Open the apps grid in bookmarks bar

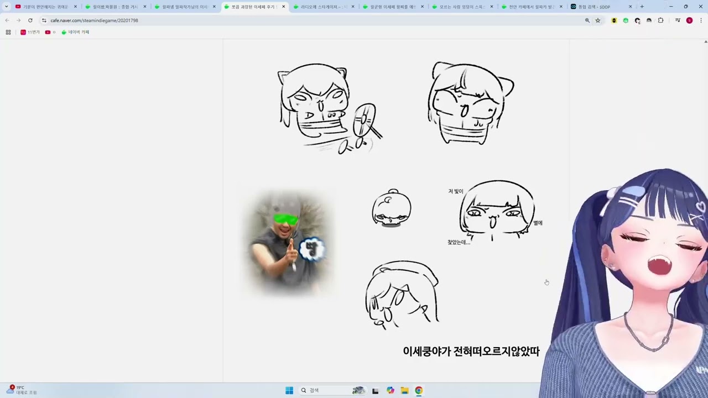click(x=8, y=32)
